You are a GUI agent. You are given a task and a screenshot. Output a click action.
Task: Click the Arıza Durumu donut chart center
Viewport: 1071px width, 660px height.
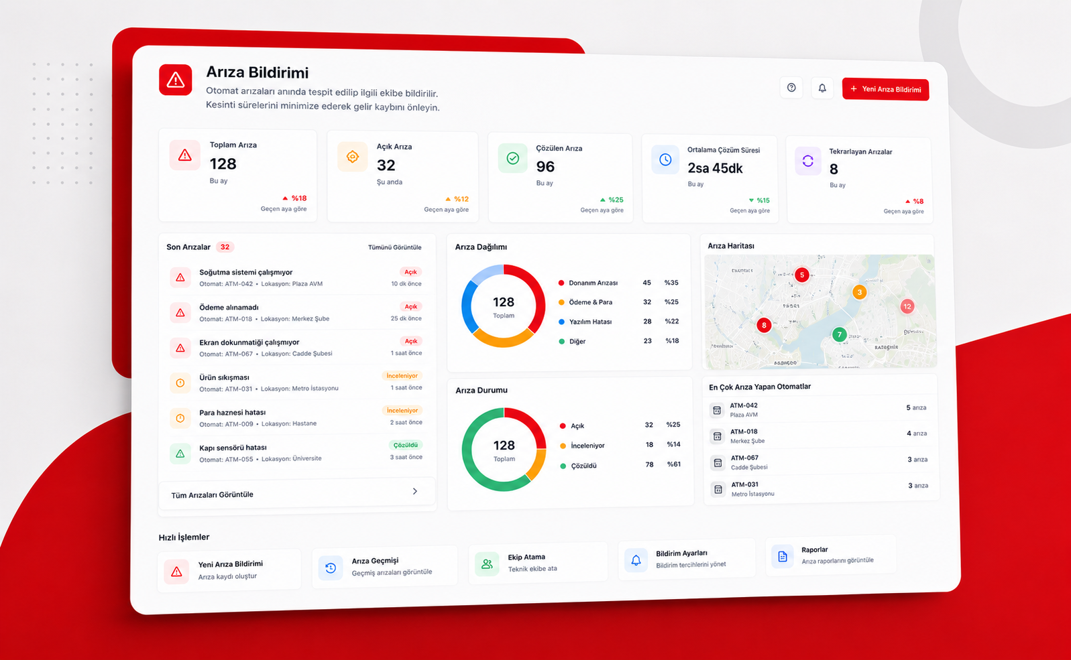tap(504, 449)
